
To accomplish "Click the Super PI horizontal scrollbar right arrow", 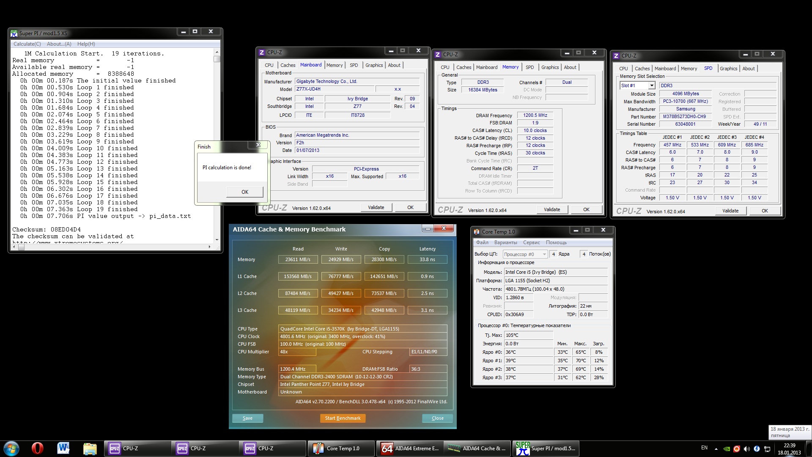I will tap(210, 247).
